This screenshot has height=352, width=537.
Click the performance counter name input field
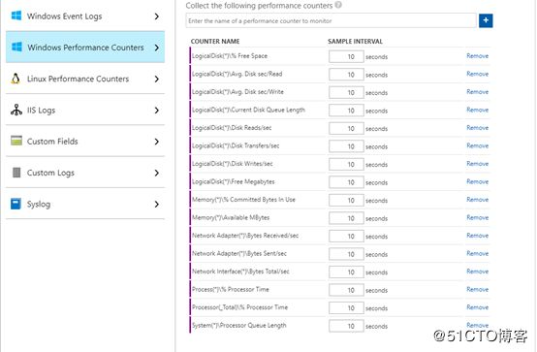pyautogui.click(x=331, y=20)
